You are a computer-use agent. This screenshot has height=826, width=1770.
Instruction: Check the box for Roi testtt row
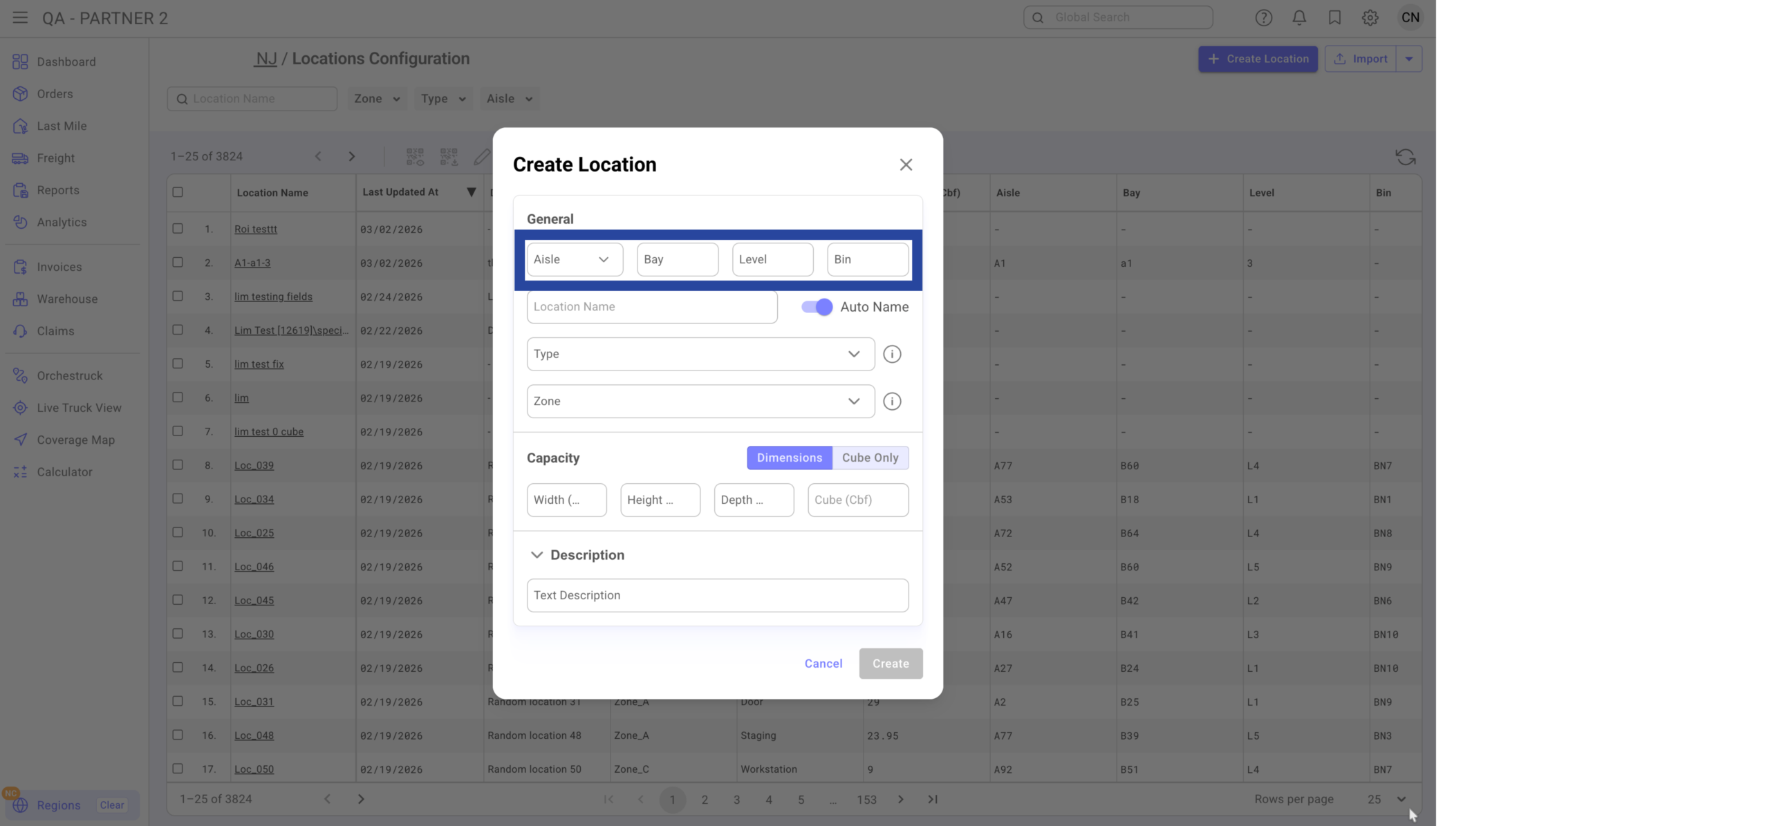point(178,229)
